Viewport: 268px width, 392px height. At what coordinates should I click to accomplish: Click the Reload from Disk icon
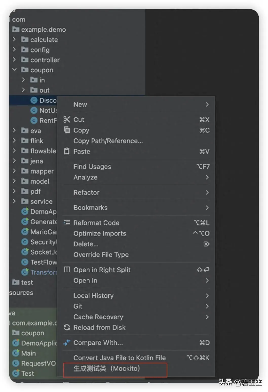coord(67,327)
